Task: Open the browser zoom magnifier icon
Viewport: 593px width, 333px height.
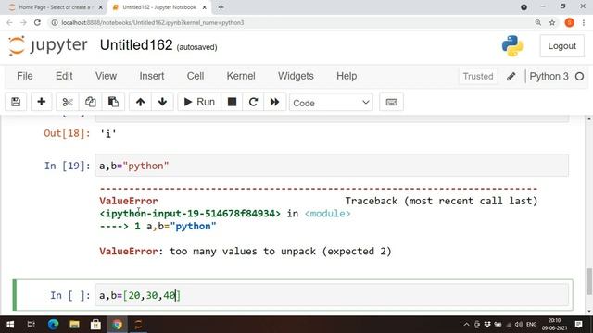Action: [537, 22]
